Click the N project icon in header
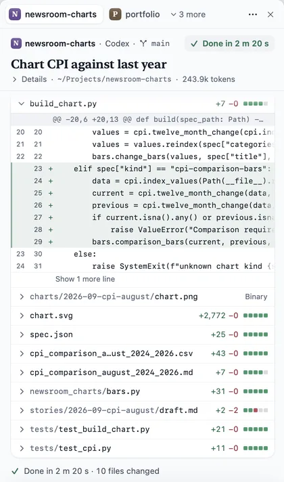 click(x=16, y=43)
